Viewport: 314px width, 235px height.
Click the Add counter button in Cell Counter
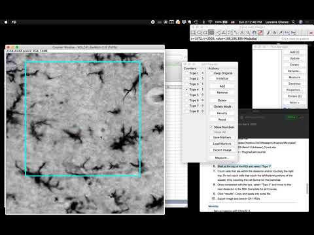222,86
